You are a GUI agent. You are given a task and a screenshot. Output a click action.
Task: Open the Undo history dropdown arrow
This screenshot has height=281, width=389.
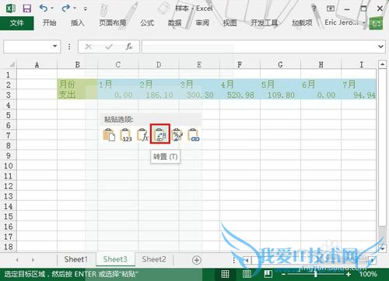52,9
